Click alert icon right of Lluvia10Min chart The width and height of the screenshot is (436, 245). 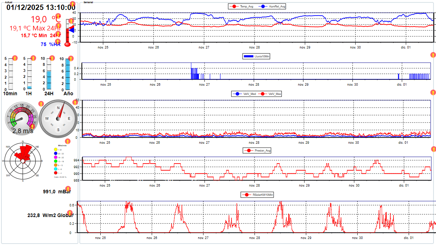(433, 55)
